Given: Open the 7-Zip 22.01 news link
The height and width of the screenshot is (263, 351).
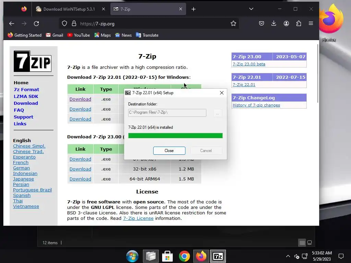Looking at the screenshot, I should tap(244, 85).
